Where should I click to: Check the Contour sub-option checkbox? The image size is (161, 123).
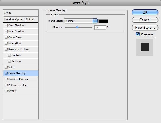coord(9,55)
